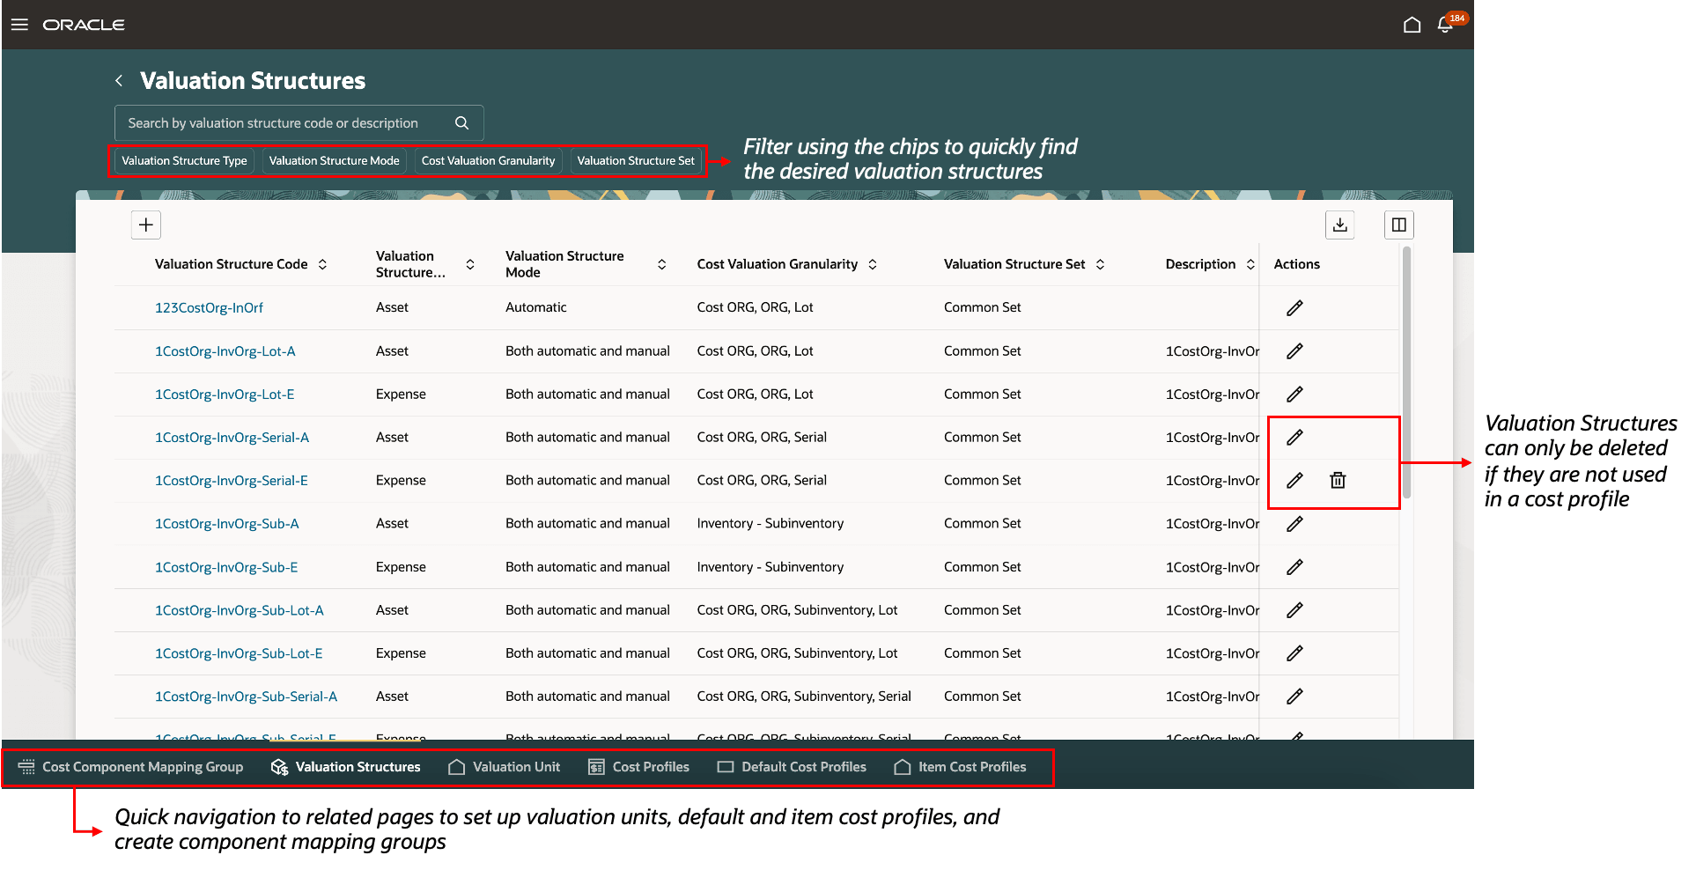The image size is (1696, 870).
Task: Edit the 1CostOrg-InvOrg-Lot-A row
Action: pos(1294,351)
